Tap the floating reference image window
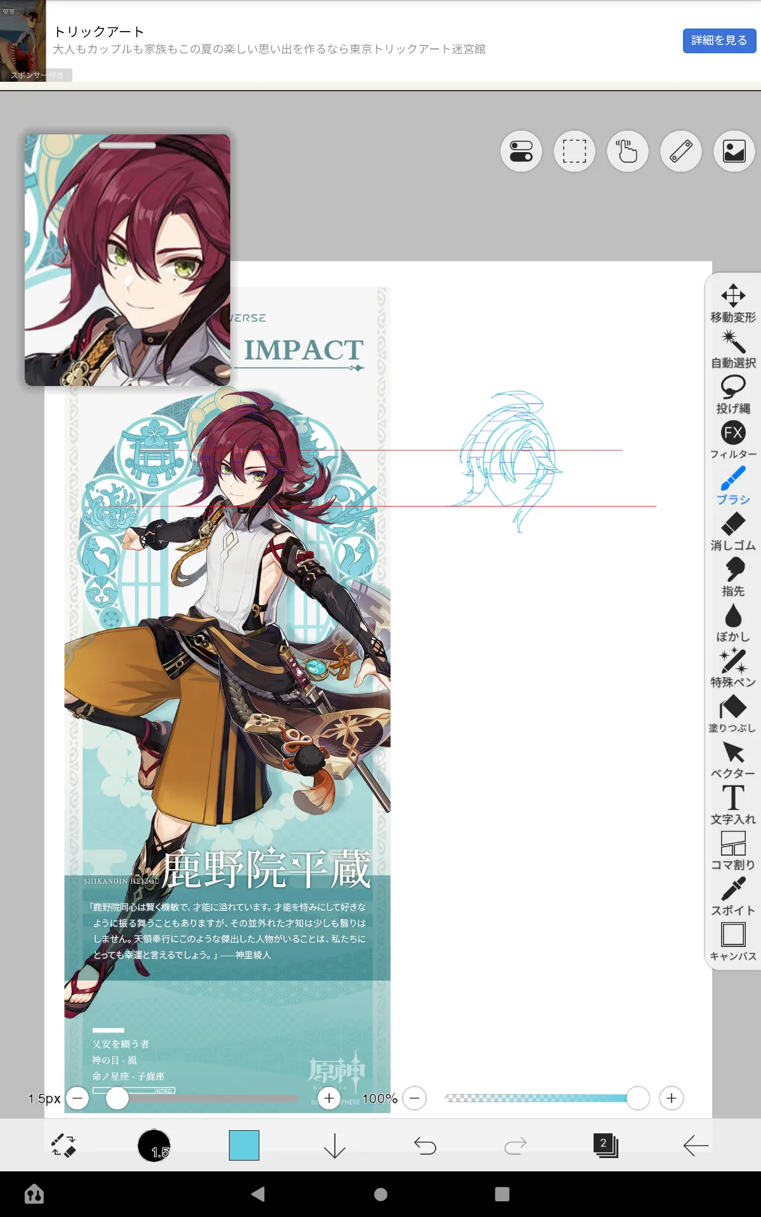 [127, 260]
